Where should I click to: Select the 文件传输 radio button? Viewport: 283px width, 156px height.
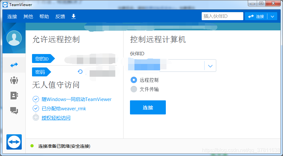click(134, 89)
